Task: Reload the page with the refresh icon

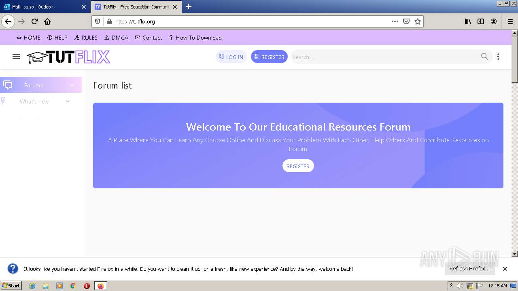Action: tap(34, 21)
